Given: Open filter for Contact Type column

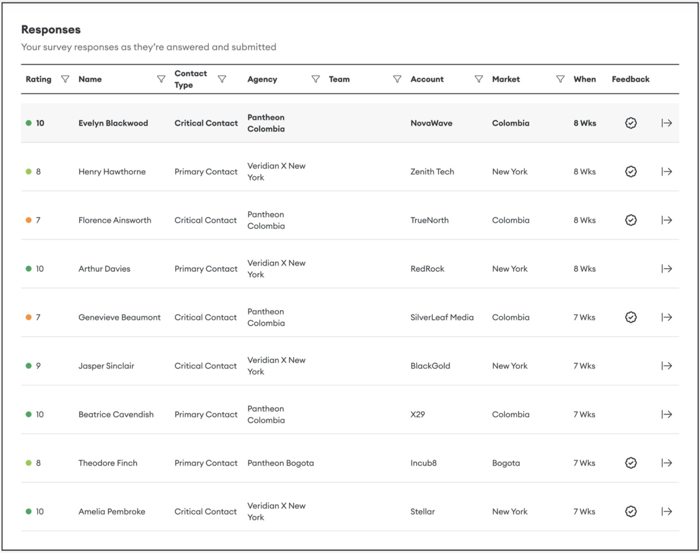Looking at the screenshot, I should 222,79.
